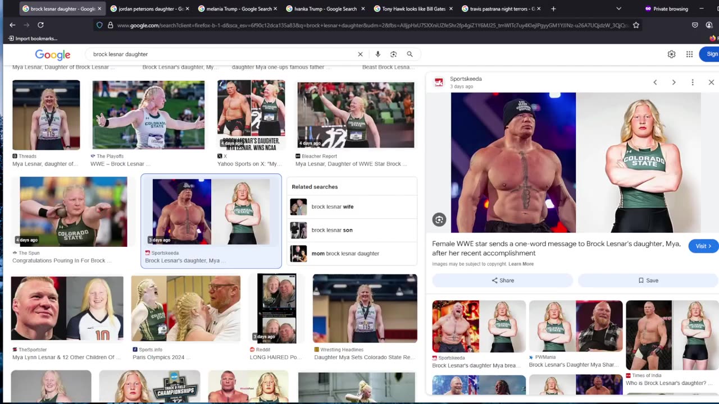Open Threads Mya Lesnar thumbnail
This screenshot has height=404, width=719.
pos(46,115)
